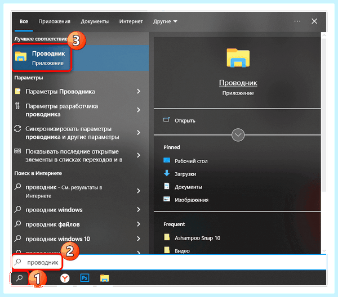338x297 pixels.
Task: Select the Параметры Проводника result text
Action: point(60,92)
